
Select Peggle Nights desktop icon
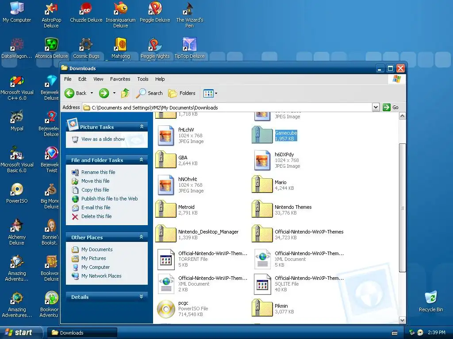tap(155, 48)
